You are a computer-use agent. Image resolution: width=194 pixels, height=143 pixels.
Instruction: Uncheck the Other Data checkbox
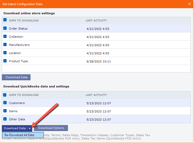coord(5,119)
